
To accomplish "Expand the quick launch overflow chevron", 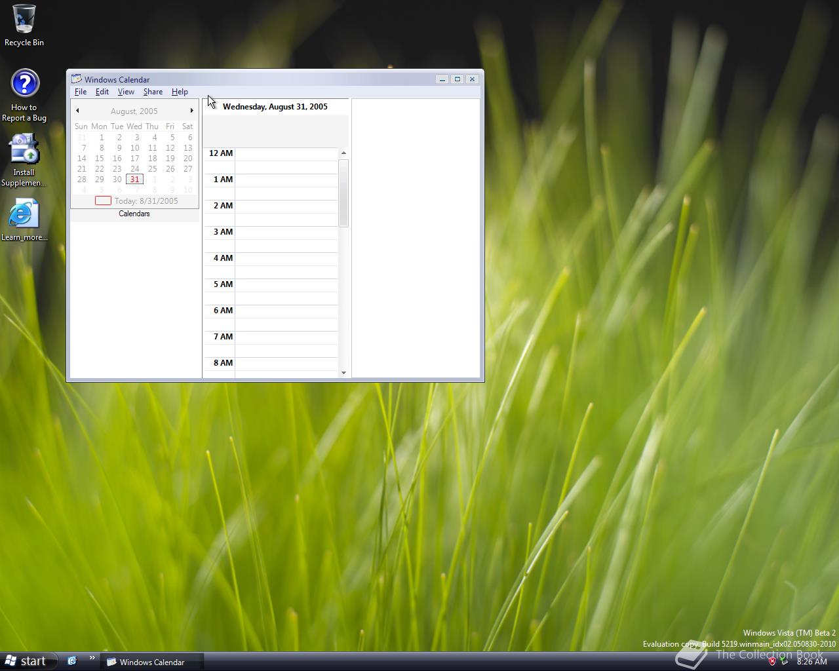I will [x=92, y=658].
